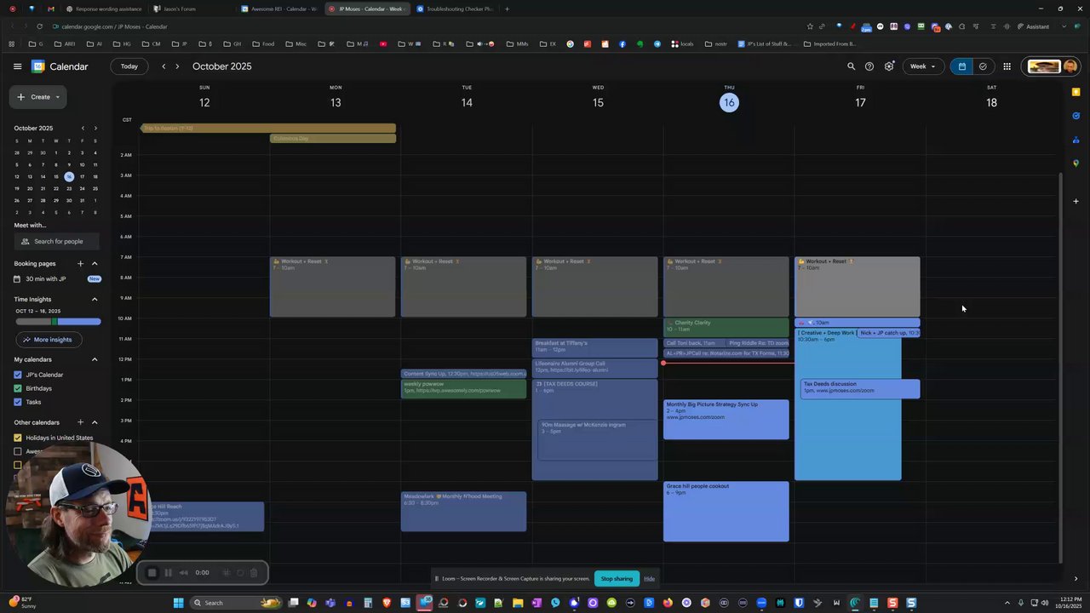Click the More insights button
The height and width of the screenshot is (613, 1090).
tap(48, 340)
